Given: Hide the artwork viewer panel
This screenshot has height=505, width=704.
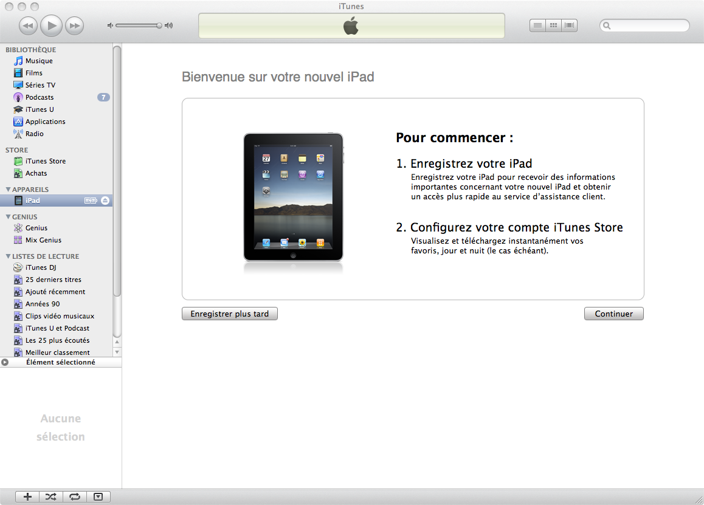Looking at the screenshot, I should [98, 496].
